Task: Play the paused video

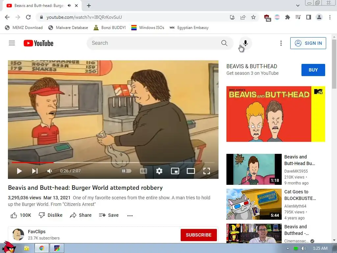Action: click(x=19, y=171)
